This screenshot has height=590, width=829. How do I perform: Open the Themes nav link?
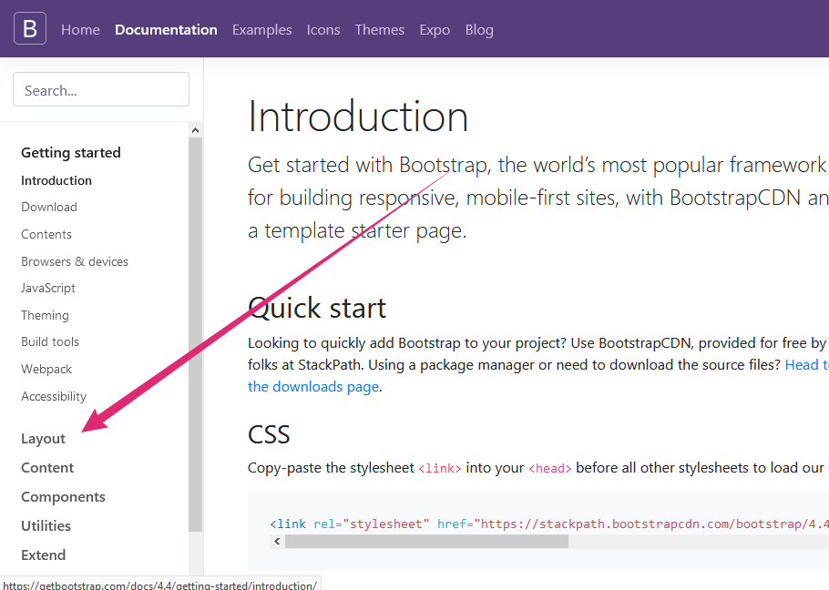(x=379, y=29)
